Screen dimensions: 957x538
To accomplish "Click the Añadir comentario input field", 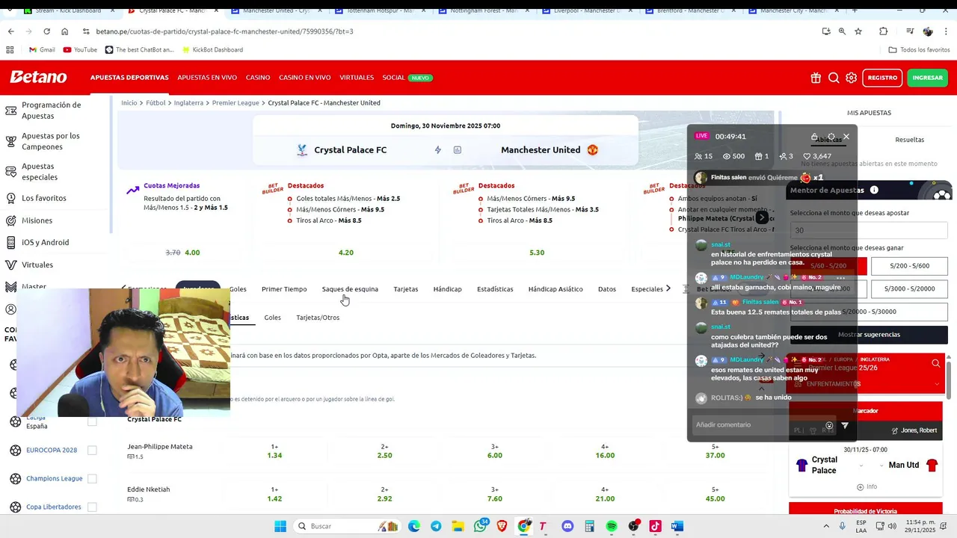I will pyautogui.click(x=755, y=425).
